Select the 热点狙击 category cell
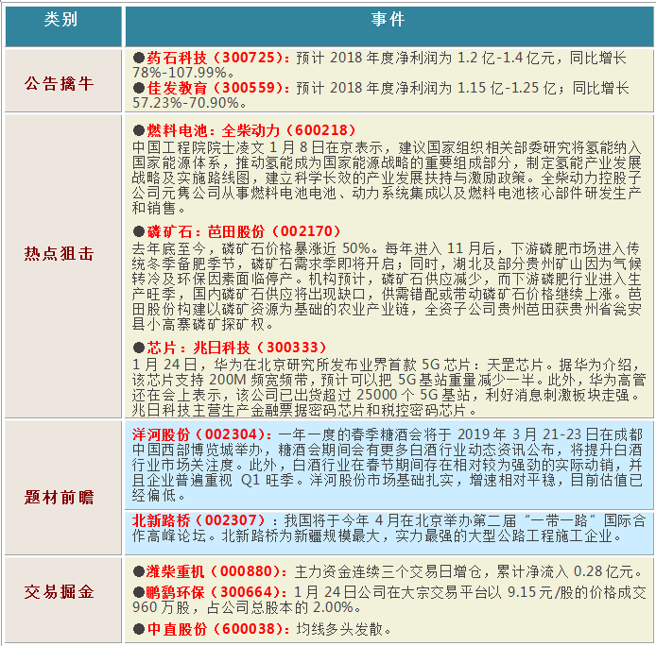 click(x=63, y=266)
